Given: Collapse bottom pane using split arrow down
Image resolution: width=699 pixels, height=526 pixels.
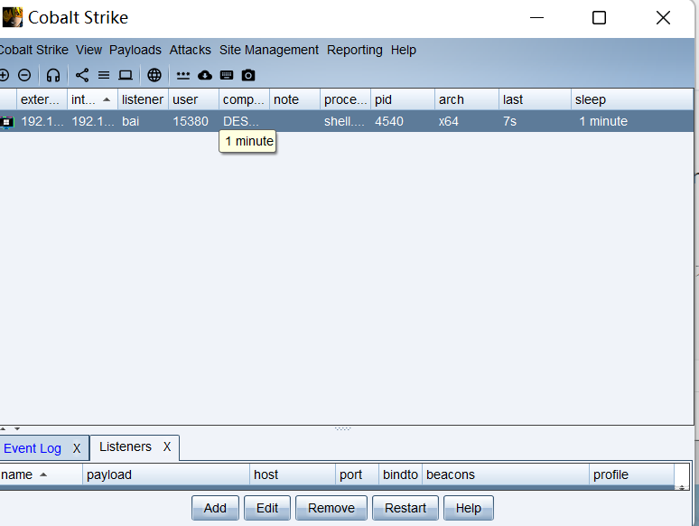Looking at the screenshot, I should 17,428.
